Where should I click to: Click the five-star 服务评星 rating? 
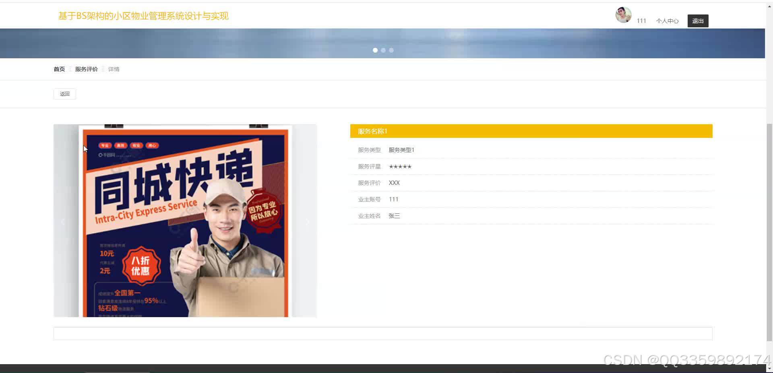pyautogui.click(x=400, y=166)
